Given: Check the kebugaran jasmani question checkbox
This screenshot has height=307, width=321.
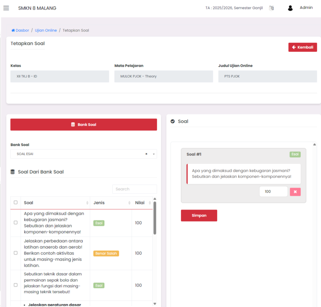Looking at the screenshot, I should coord(16,223).
